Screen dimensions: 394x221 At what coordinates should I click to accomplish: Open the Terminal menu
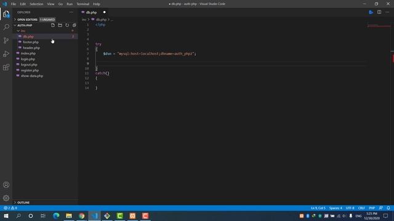(x=83, y=4)
